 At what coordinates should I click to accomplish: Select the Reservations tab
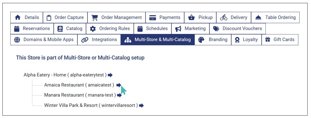tap(32, 29)
